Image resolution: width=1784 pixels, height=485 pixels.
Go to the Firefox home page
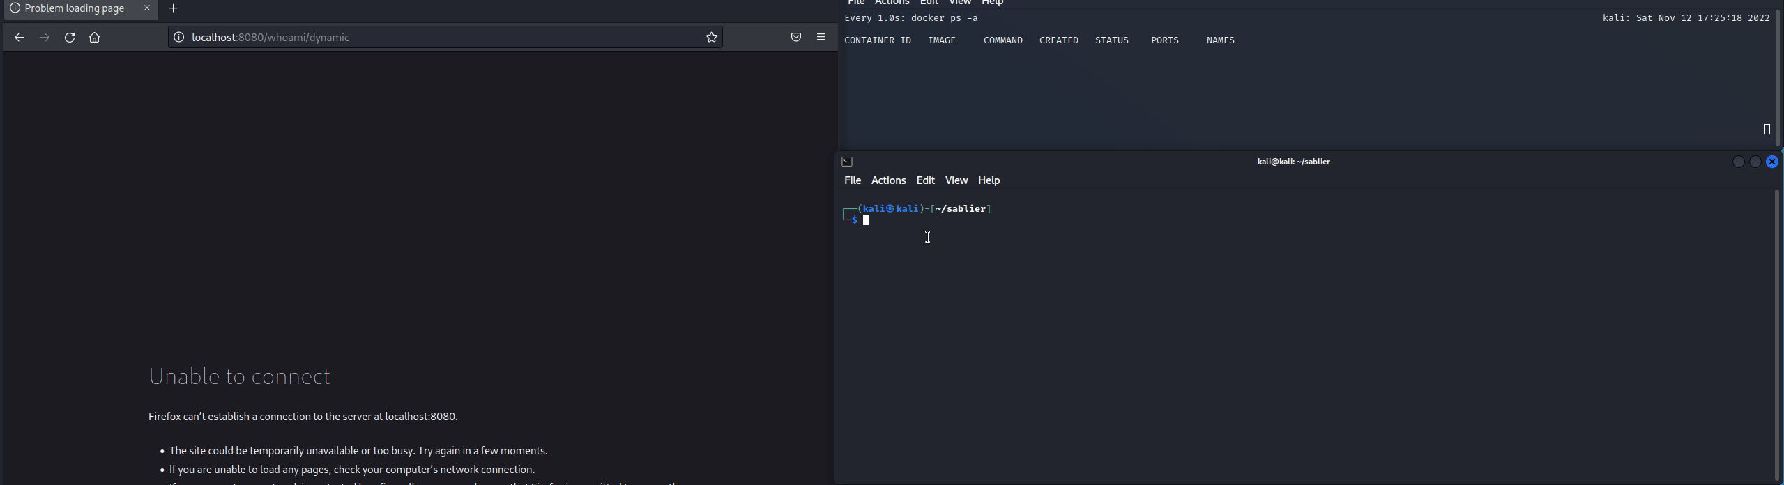coord(95,38)
